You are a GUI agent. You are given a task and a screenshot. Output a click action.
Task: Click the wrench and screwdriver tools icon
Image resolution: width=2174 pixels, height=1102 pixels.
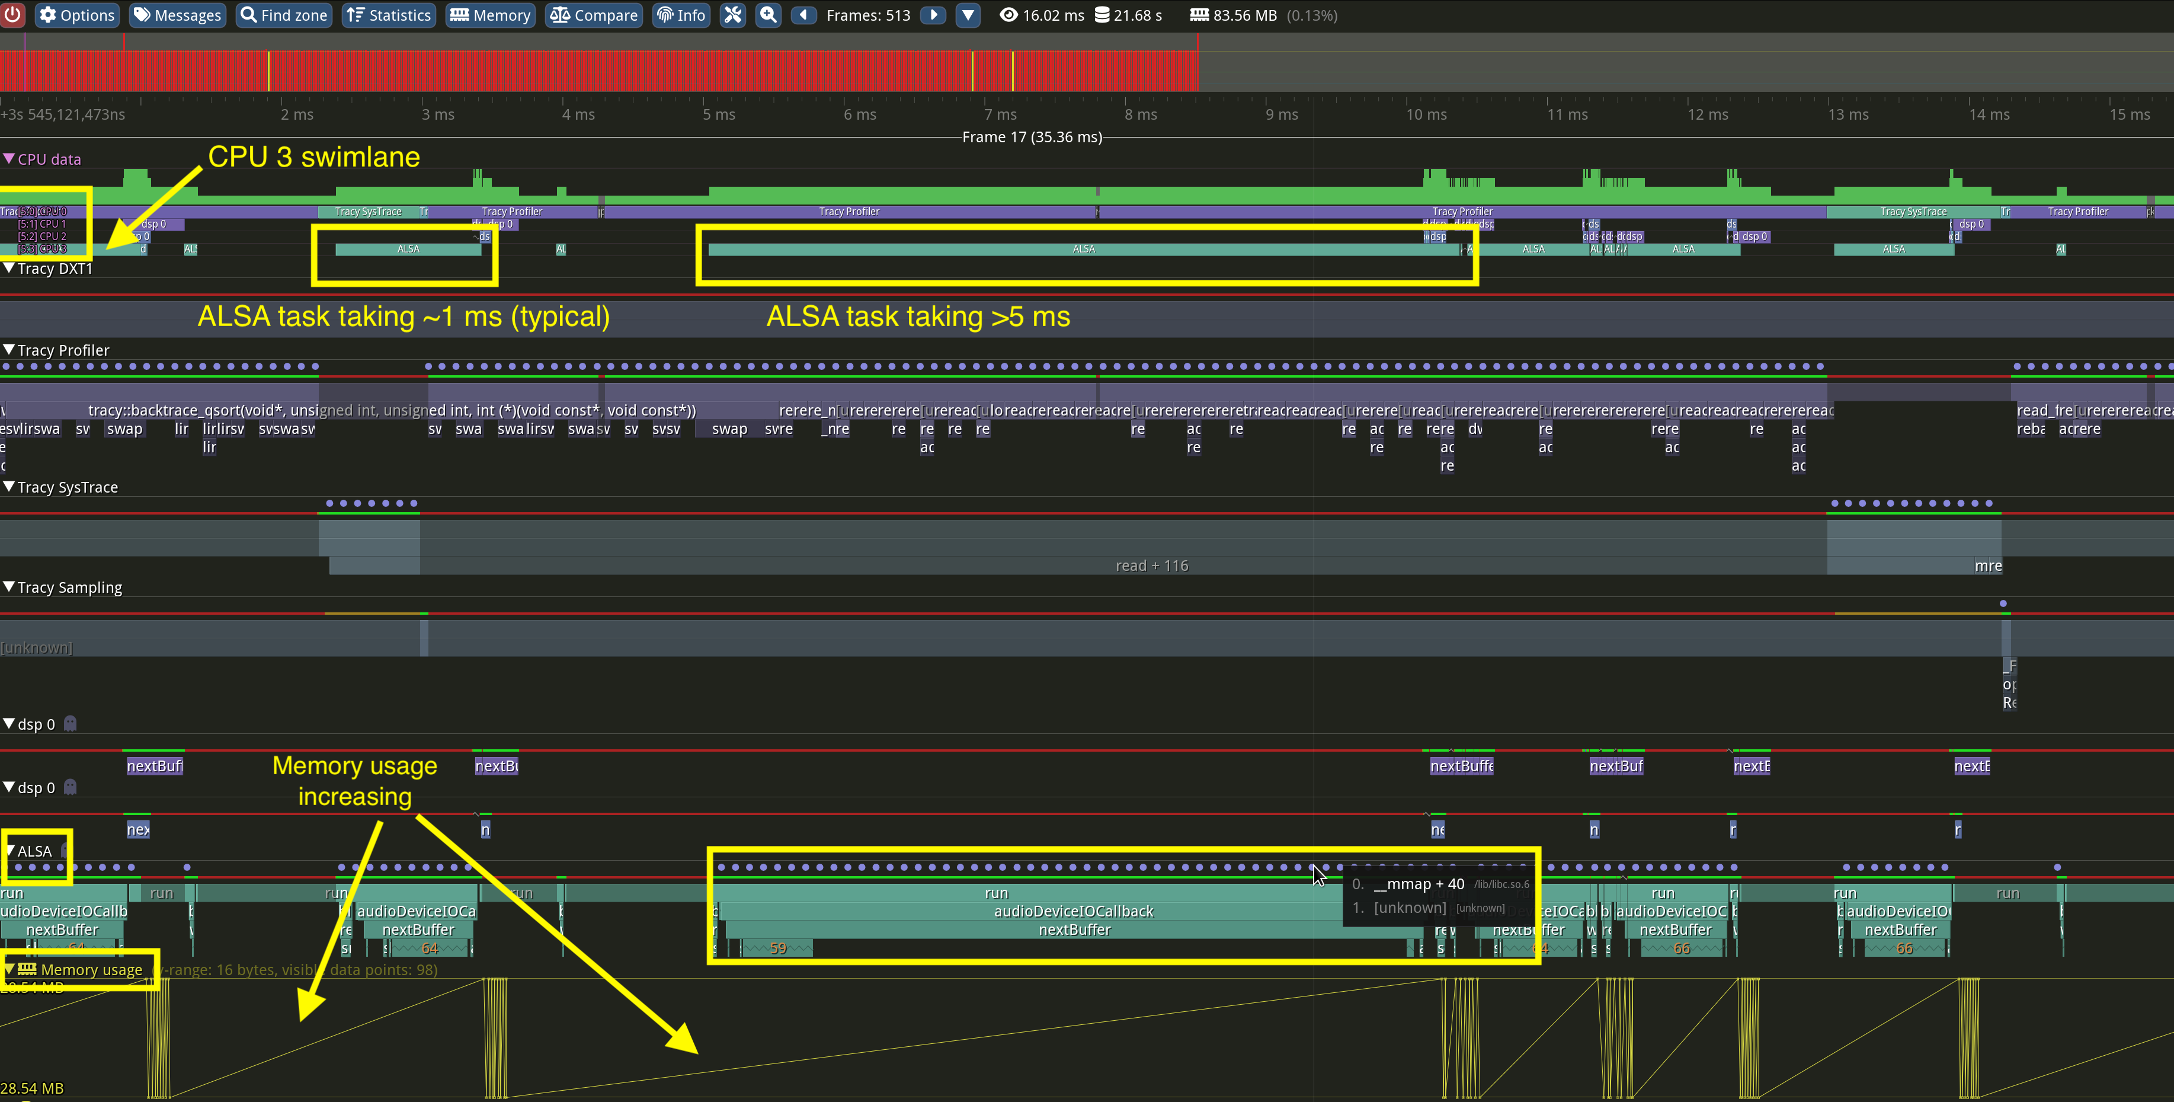[734, 15]
